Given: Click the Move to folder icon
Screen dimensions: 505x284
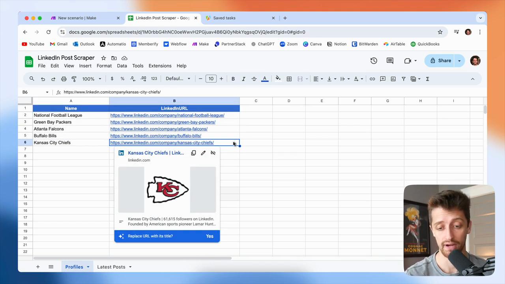Looking at the screenshot, I should pyautogui.click(x=114, y=58).
